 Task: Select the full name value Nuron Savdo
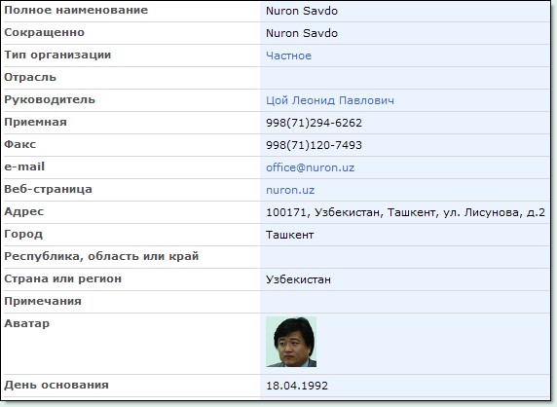click(x=302, y=11)
